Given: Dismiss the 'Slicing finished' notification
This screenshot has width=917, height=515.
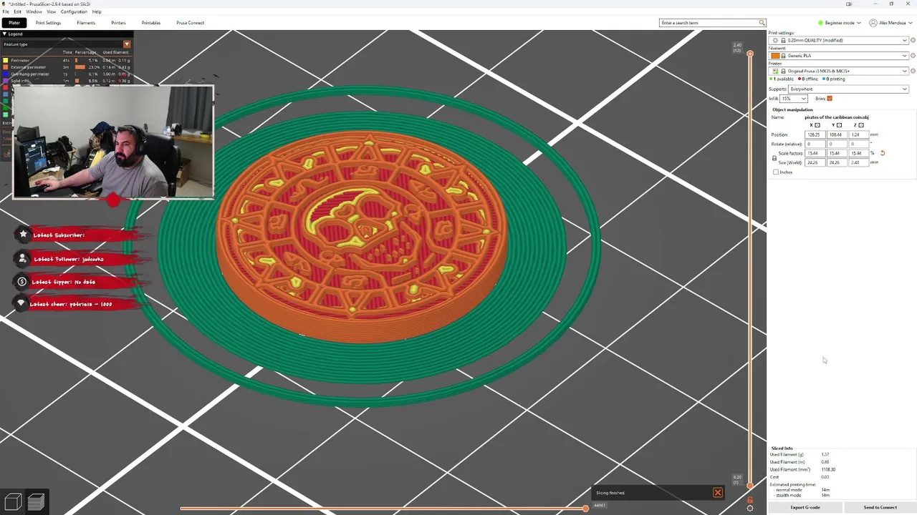Looking at the screenshot, I should (x=717, y=492).
